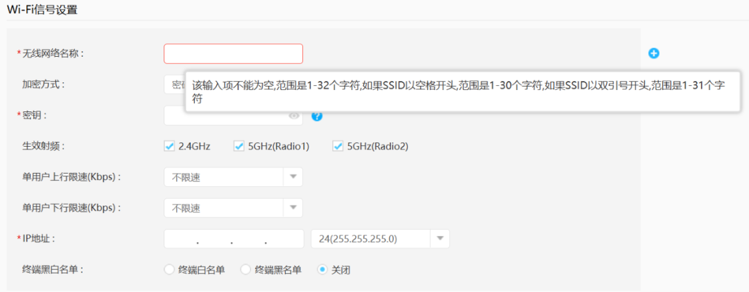
Task: Focus the 无线网络名称 input field
Action: click(x=233, y=54)
